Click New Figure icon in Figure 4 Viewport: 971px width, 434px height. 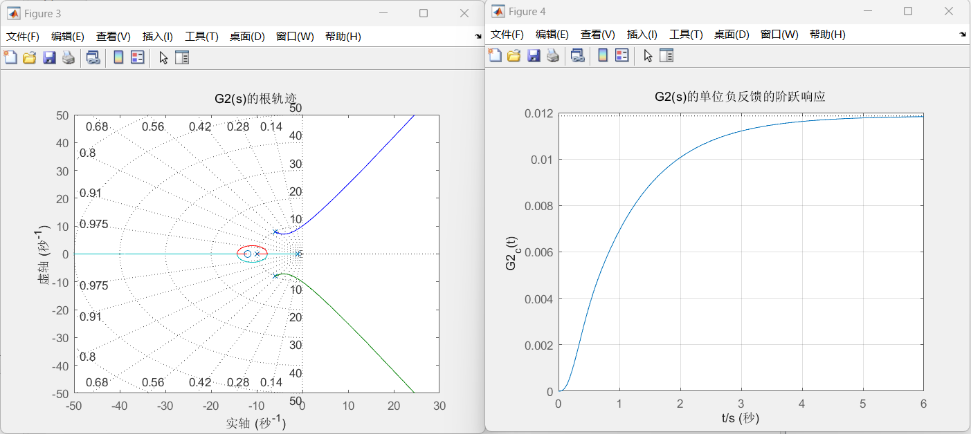[495, 56]
